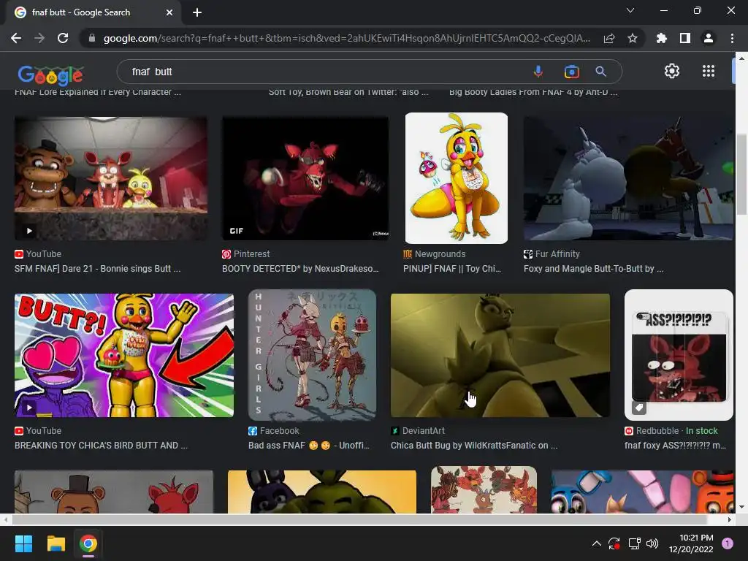748x561 pixels.
Task: Open Google Lens camera search icon
Action: 571,72
